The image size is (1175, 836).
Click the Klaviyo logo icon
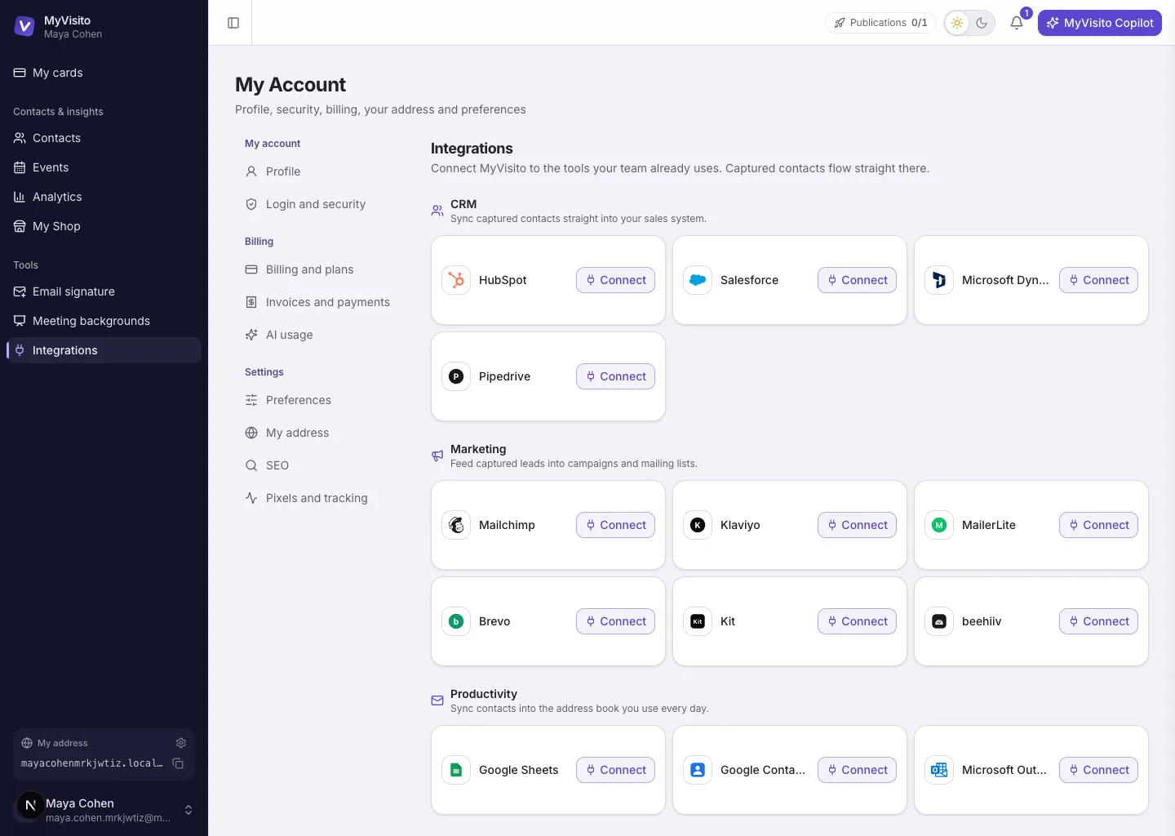coord(698,525)
